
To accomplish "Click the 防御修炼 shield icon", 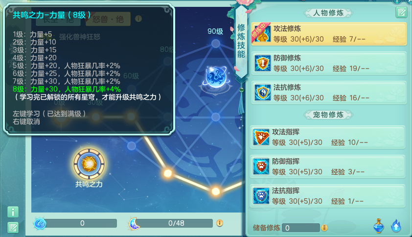I will (x=262, y=63).
